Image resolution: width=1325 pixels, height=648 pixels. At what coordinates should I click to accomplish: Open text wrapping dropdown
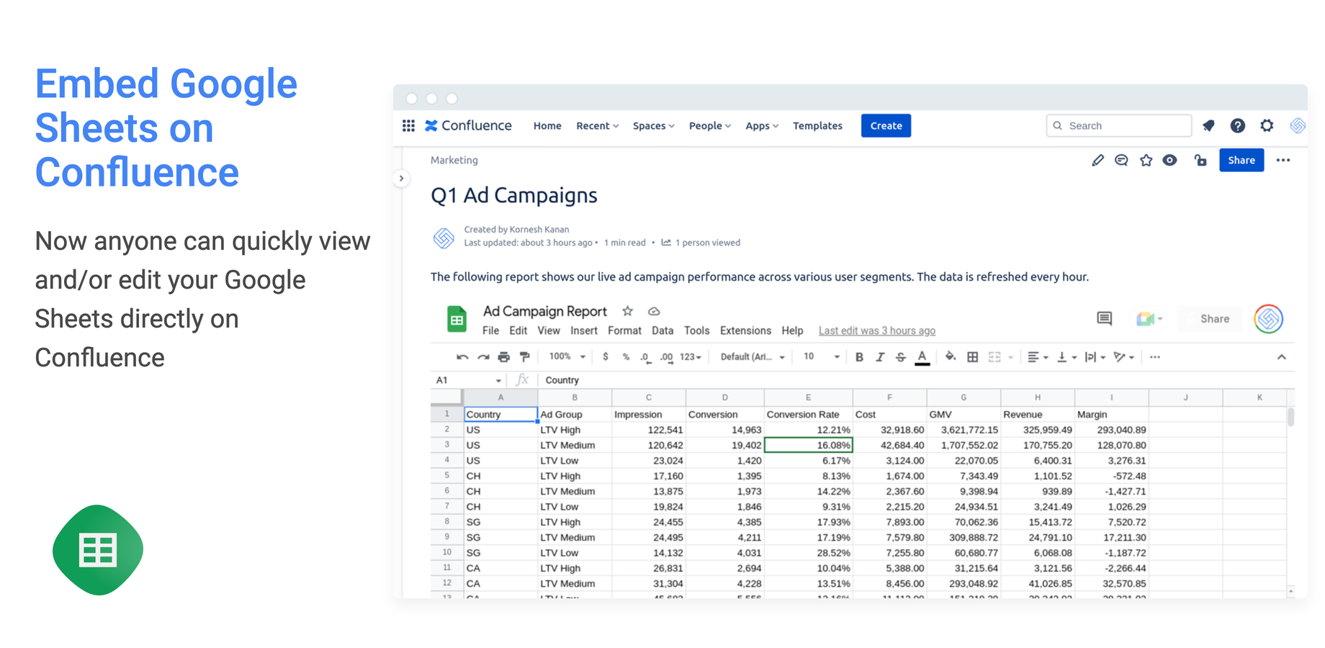pyautogui.click(x=1095, y=357)
